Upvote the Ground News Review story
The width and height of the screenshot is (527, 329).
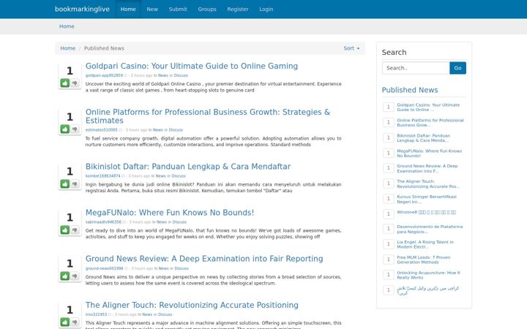click(x=65, y=276)
